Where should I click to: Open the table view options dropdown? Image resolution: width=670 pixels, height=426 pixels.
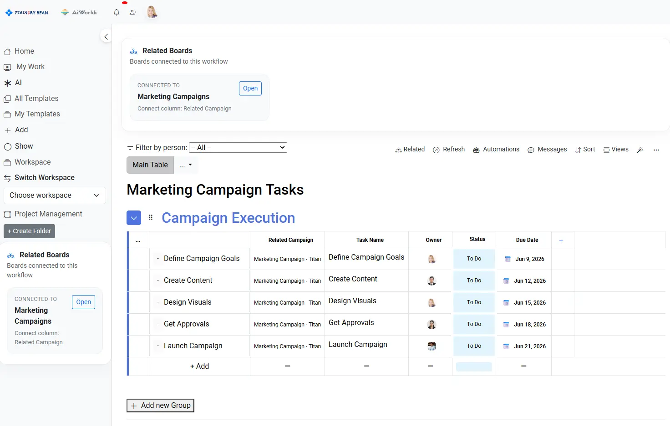coord(186,165)
